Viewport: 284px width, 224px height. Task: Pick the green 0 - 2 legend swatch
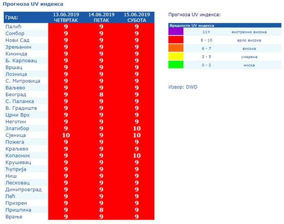click(x=176, y=65)
